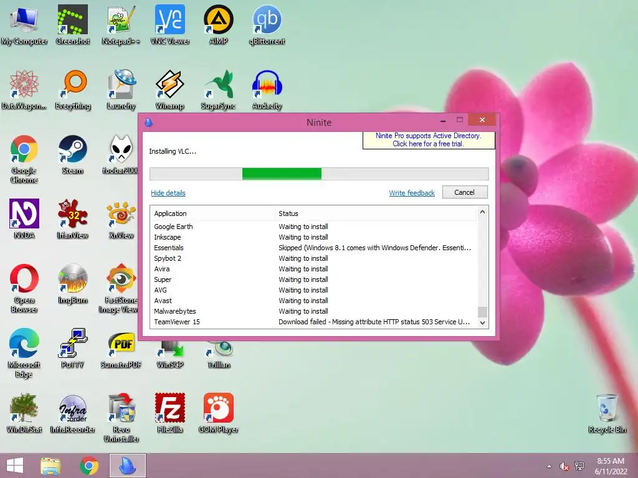Click the Winamp desktop icon
Screen dimensions: 638x478
[x=169, y=90]
